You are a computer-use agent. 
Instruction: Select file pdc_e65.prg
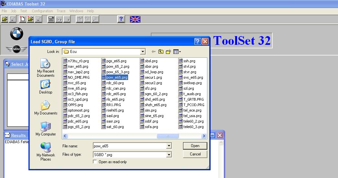click(75, 121)
